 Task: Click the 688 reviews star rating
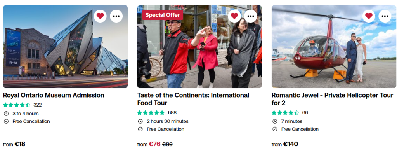click(151, 113)
